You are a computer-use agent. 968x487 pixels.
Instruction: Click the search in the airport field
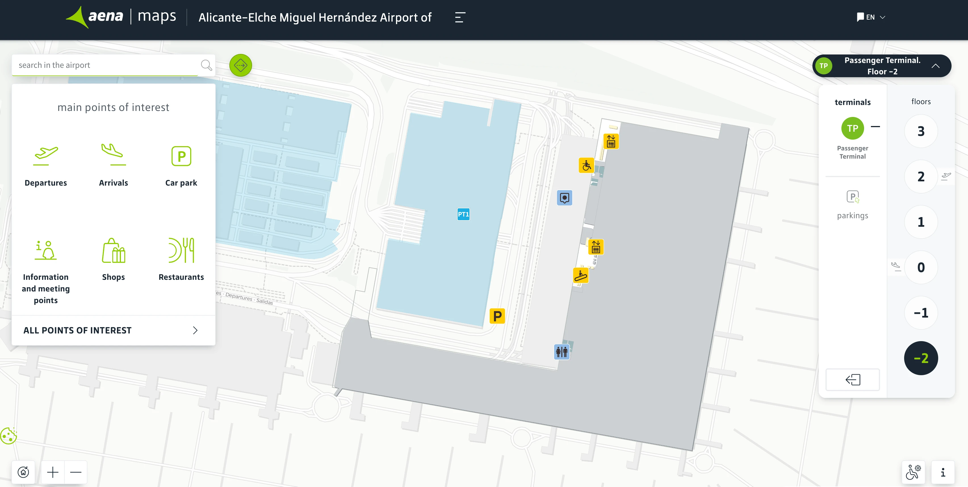pos(105,65)
